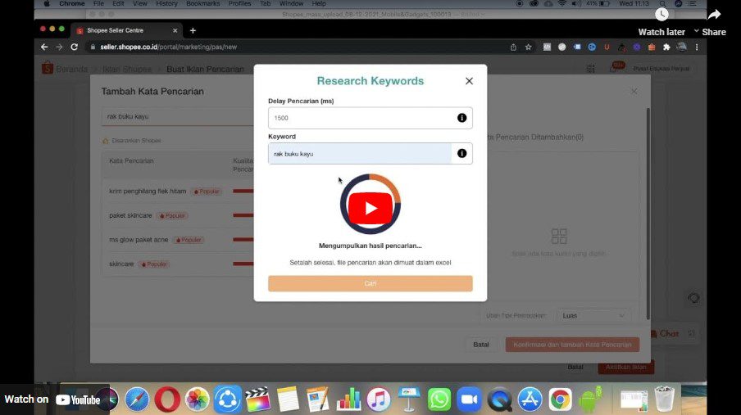Open Spotlight search magnifier in menu bar
741x415 pixels.
[663, 4]
